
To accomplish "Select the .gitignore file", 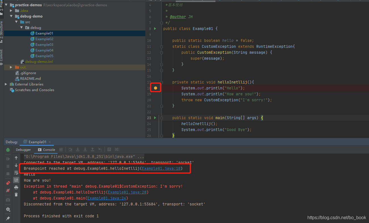I will point(26,73).
